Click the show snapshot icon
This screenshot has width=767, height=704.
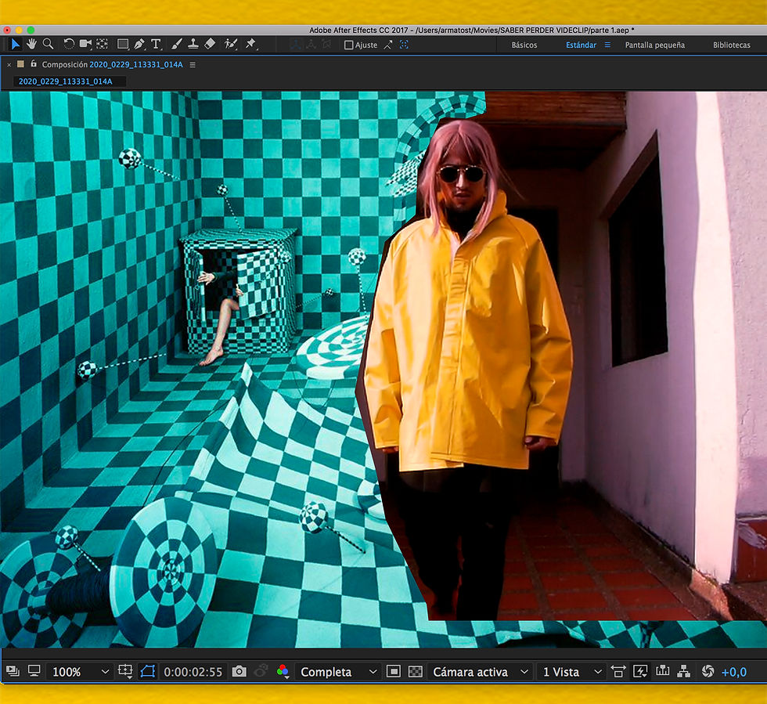tap(261, 671)
